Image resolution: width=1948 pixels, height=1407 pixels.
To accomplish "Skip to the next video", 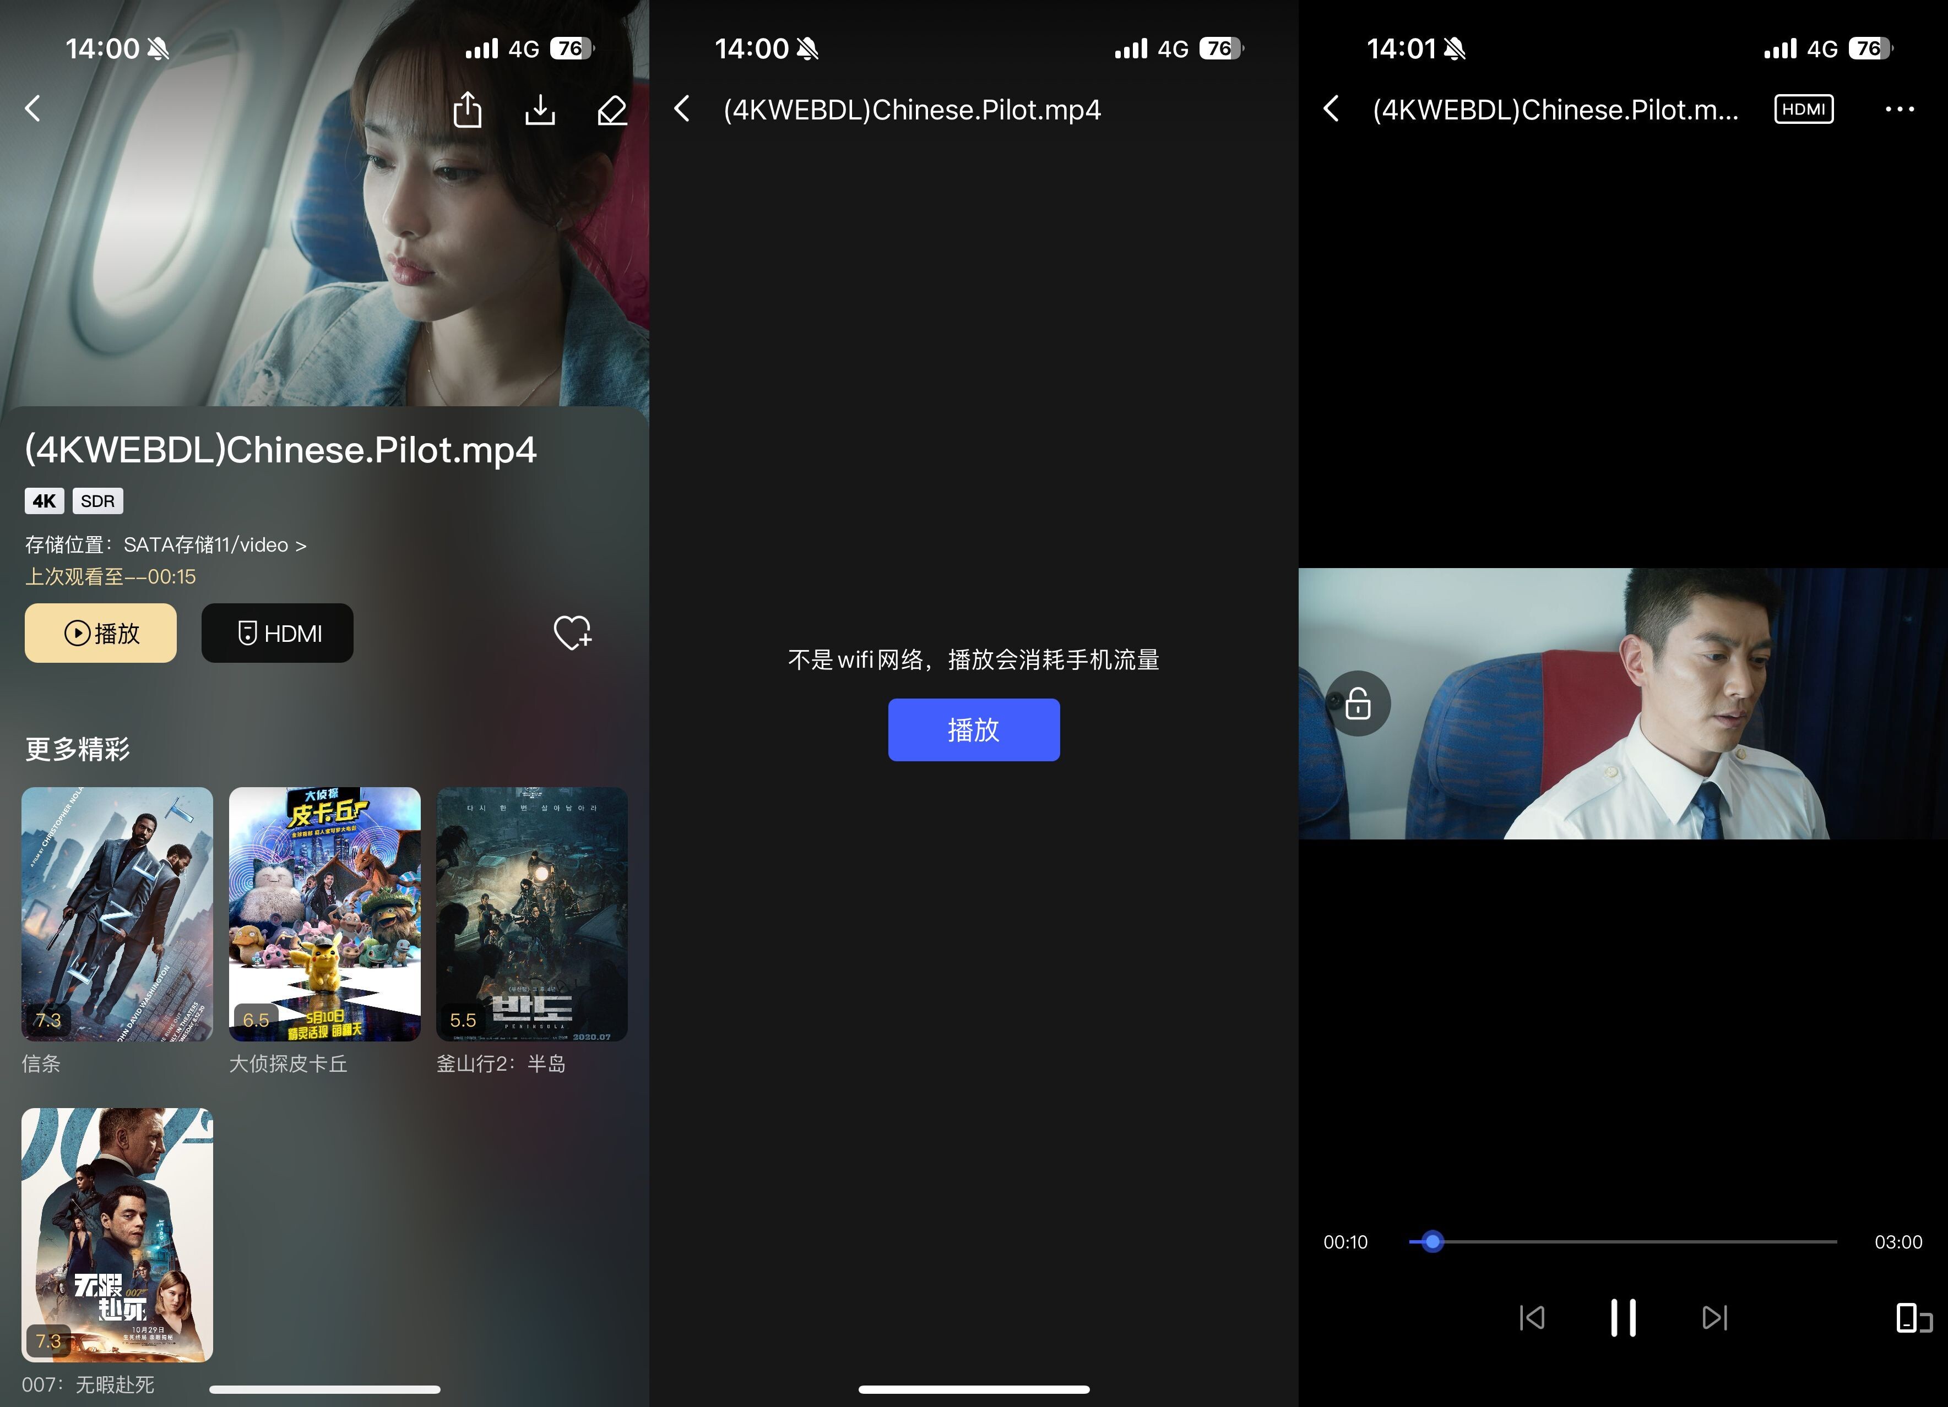I will point(1714,1317).
